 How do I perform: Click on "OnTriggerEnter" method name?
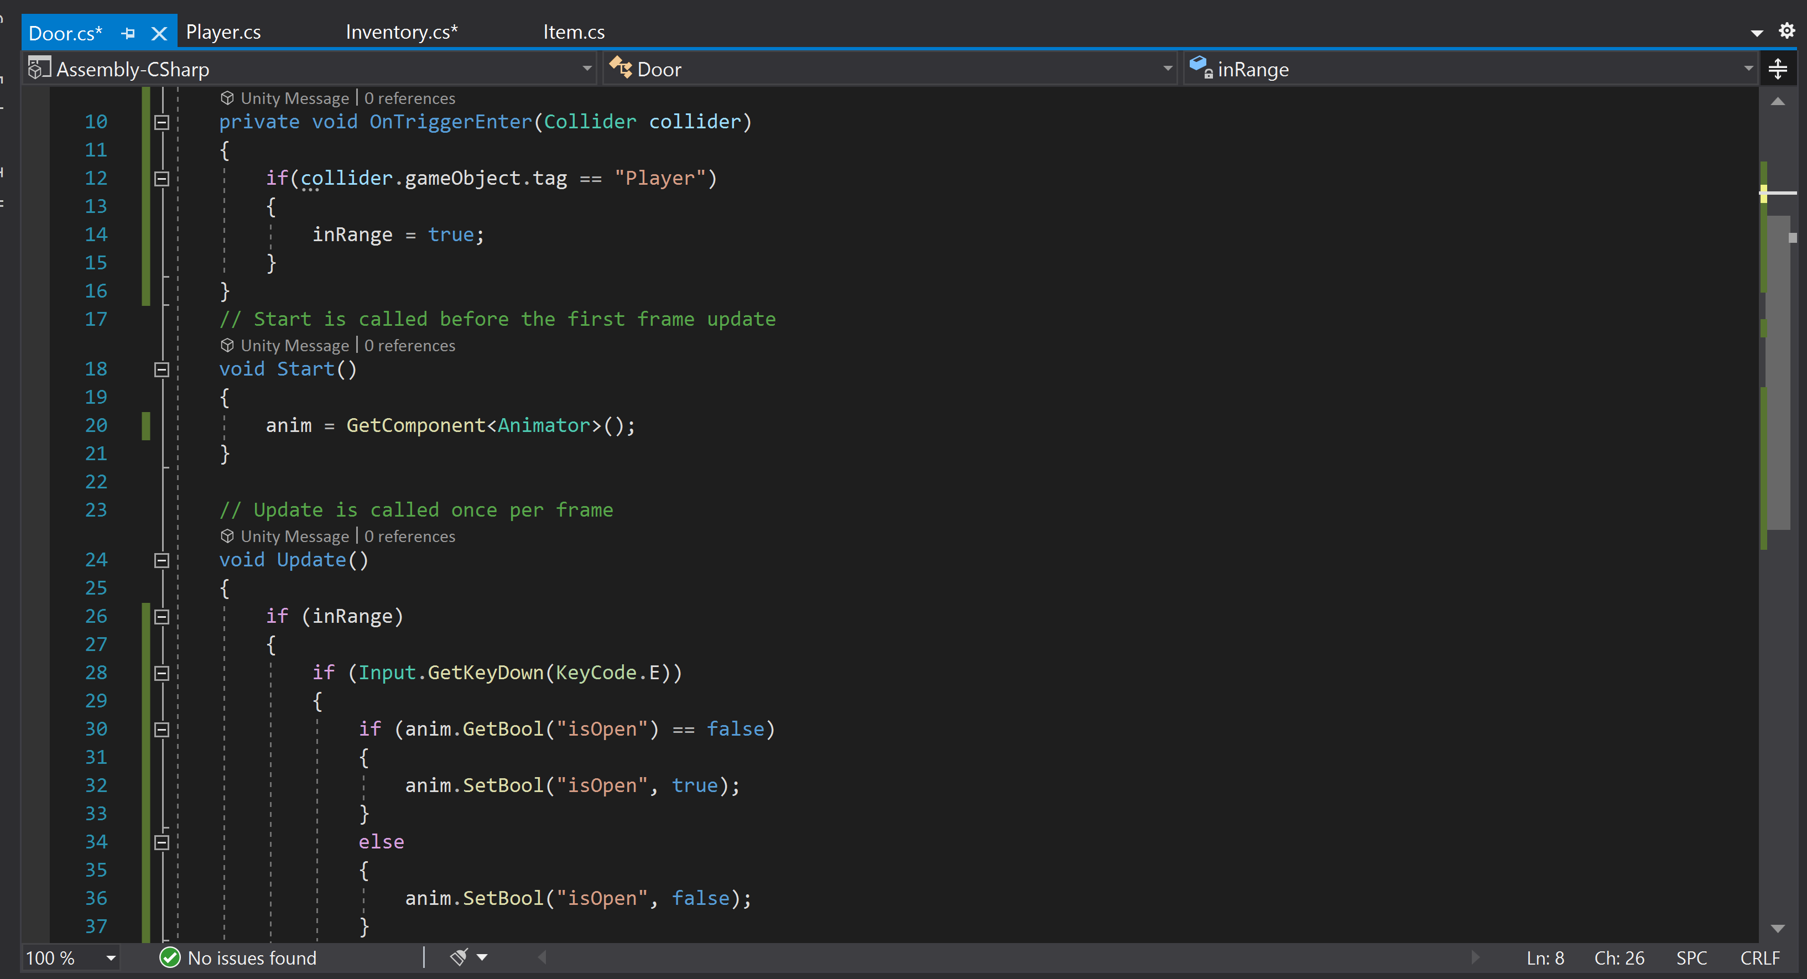450,122
